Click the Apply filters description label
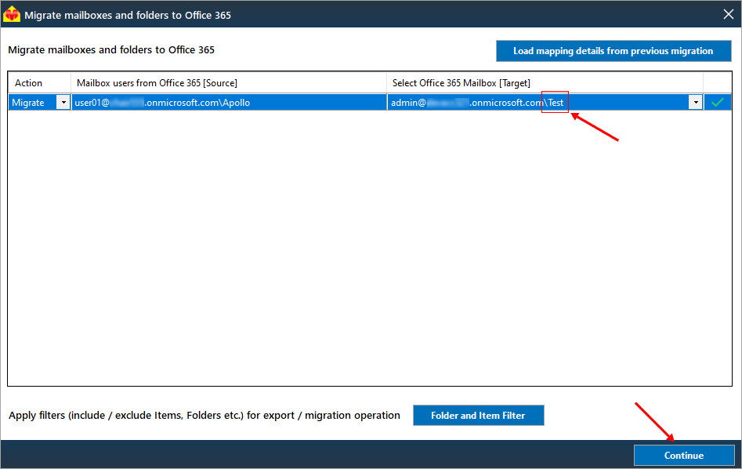The height and width of the screenshot is (469, 742). click(x=204, y=416)
